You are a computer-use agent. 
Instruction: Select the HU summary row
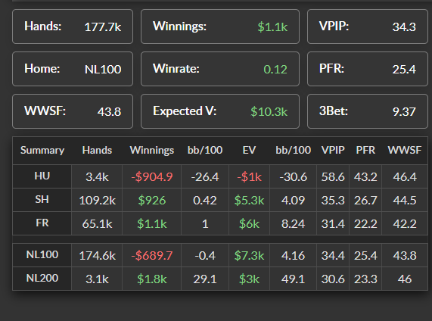point(220,176)
